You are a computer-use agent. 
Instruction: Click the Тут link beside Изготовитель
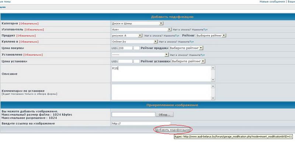click(205, 30)
